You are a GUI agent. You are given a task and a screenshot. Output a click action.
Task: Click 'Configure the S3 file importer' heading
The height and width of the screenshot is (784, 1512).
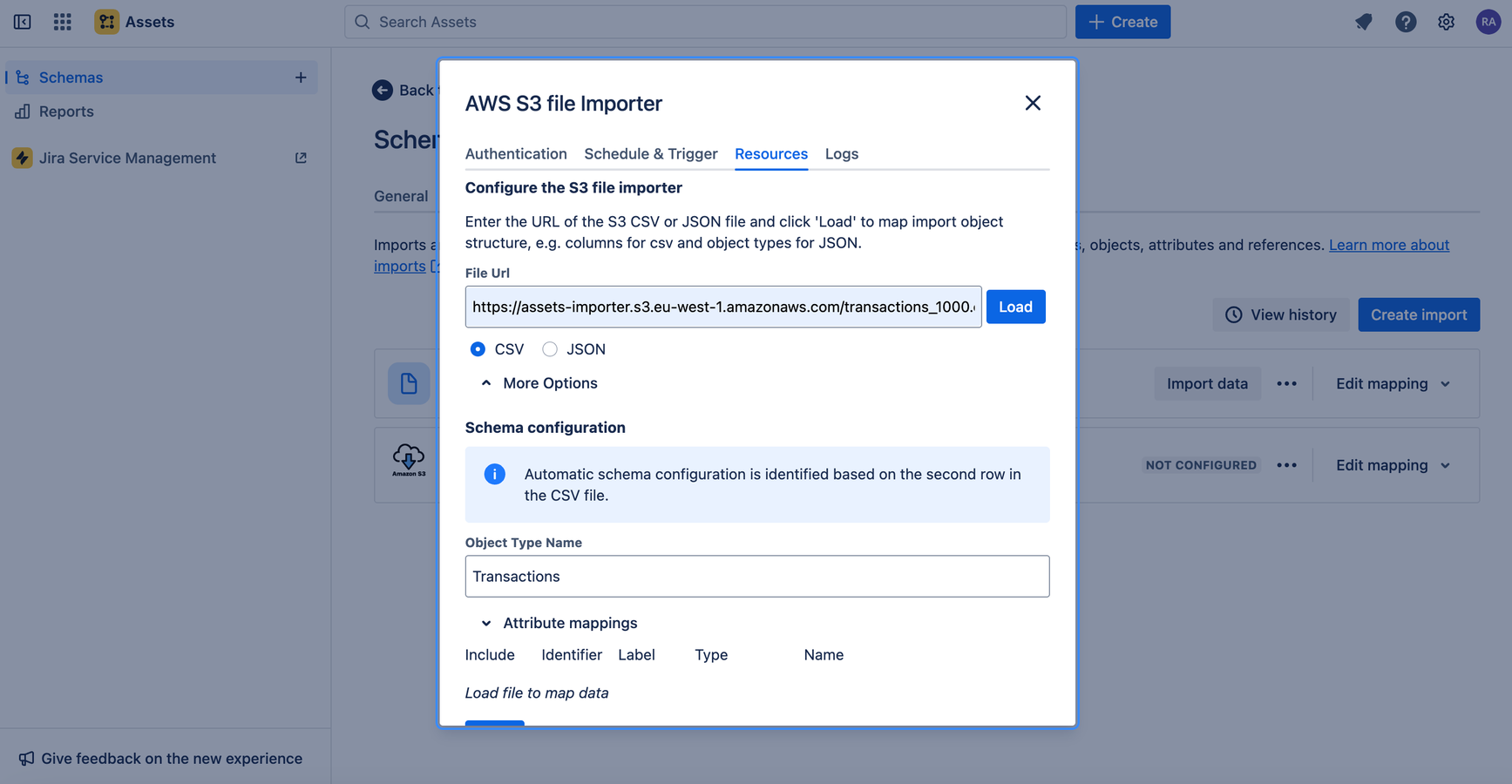(x=573, y=187)
